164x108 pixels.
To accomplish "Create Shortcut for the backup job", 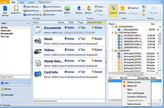I will tap(52, 7).
